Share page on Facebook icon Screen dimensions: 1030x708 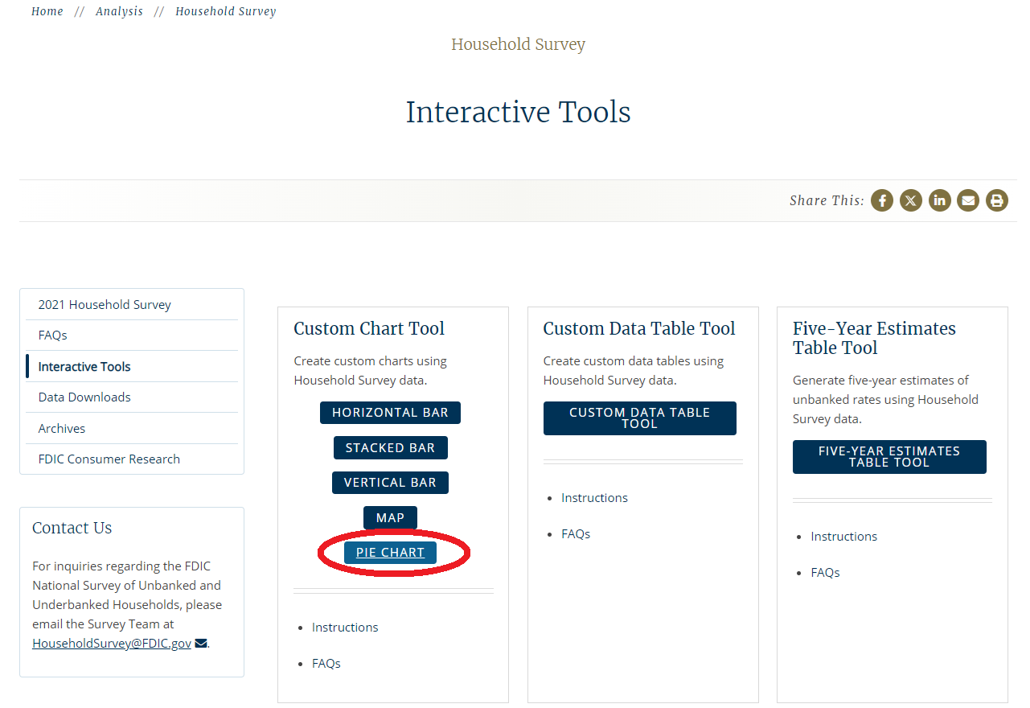coord(882,200)
